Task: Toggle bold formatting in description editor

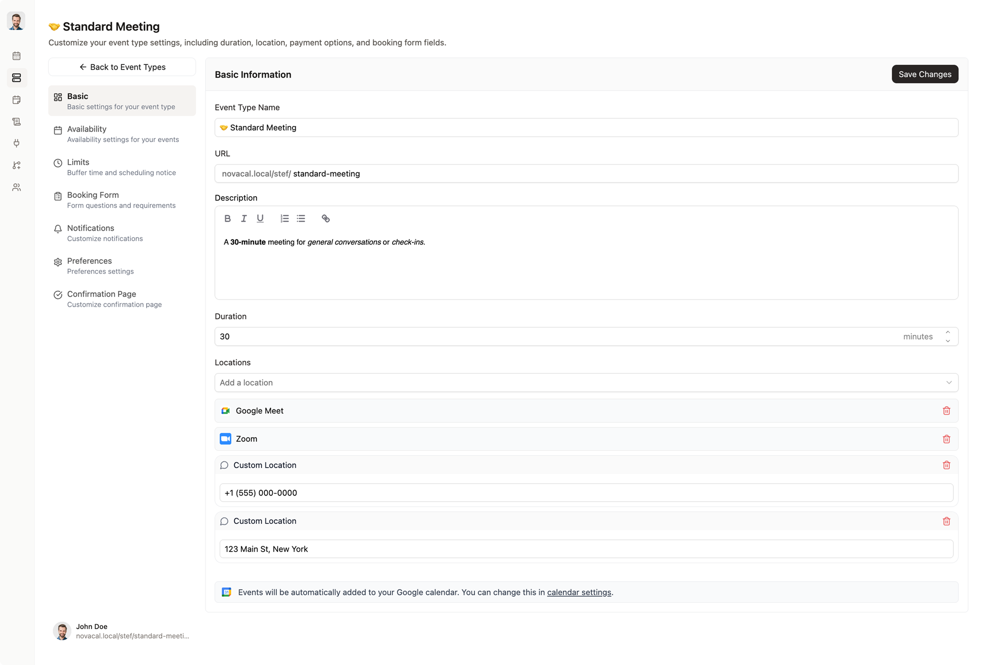Action: (227, 218)
